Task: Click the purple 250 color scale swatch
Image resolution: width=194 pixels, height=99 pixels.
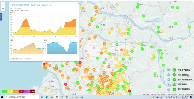Action: pyautogui.click(x=27, y=92)
